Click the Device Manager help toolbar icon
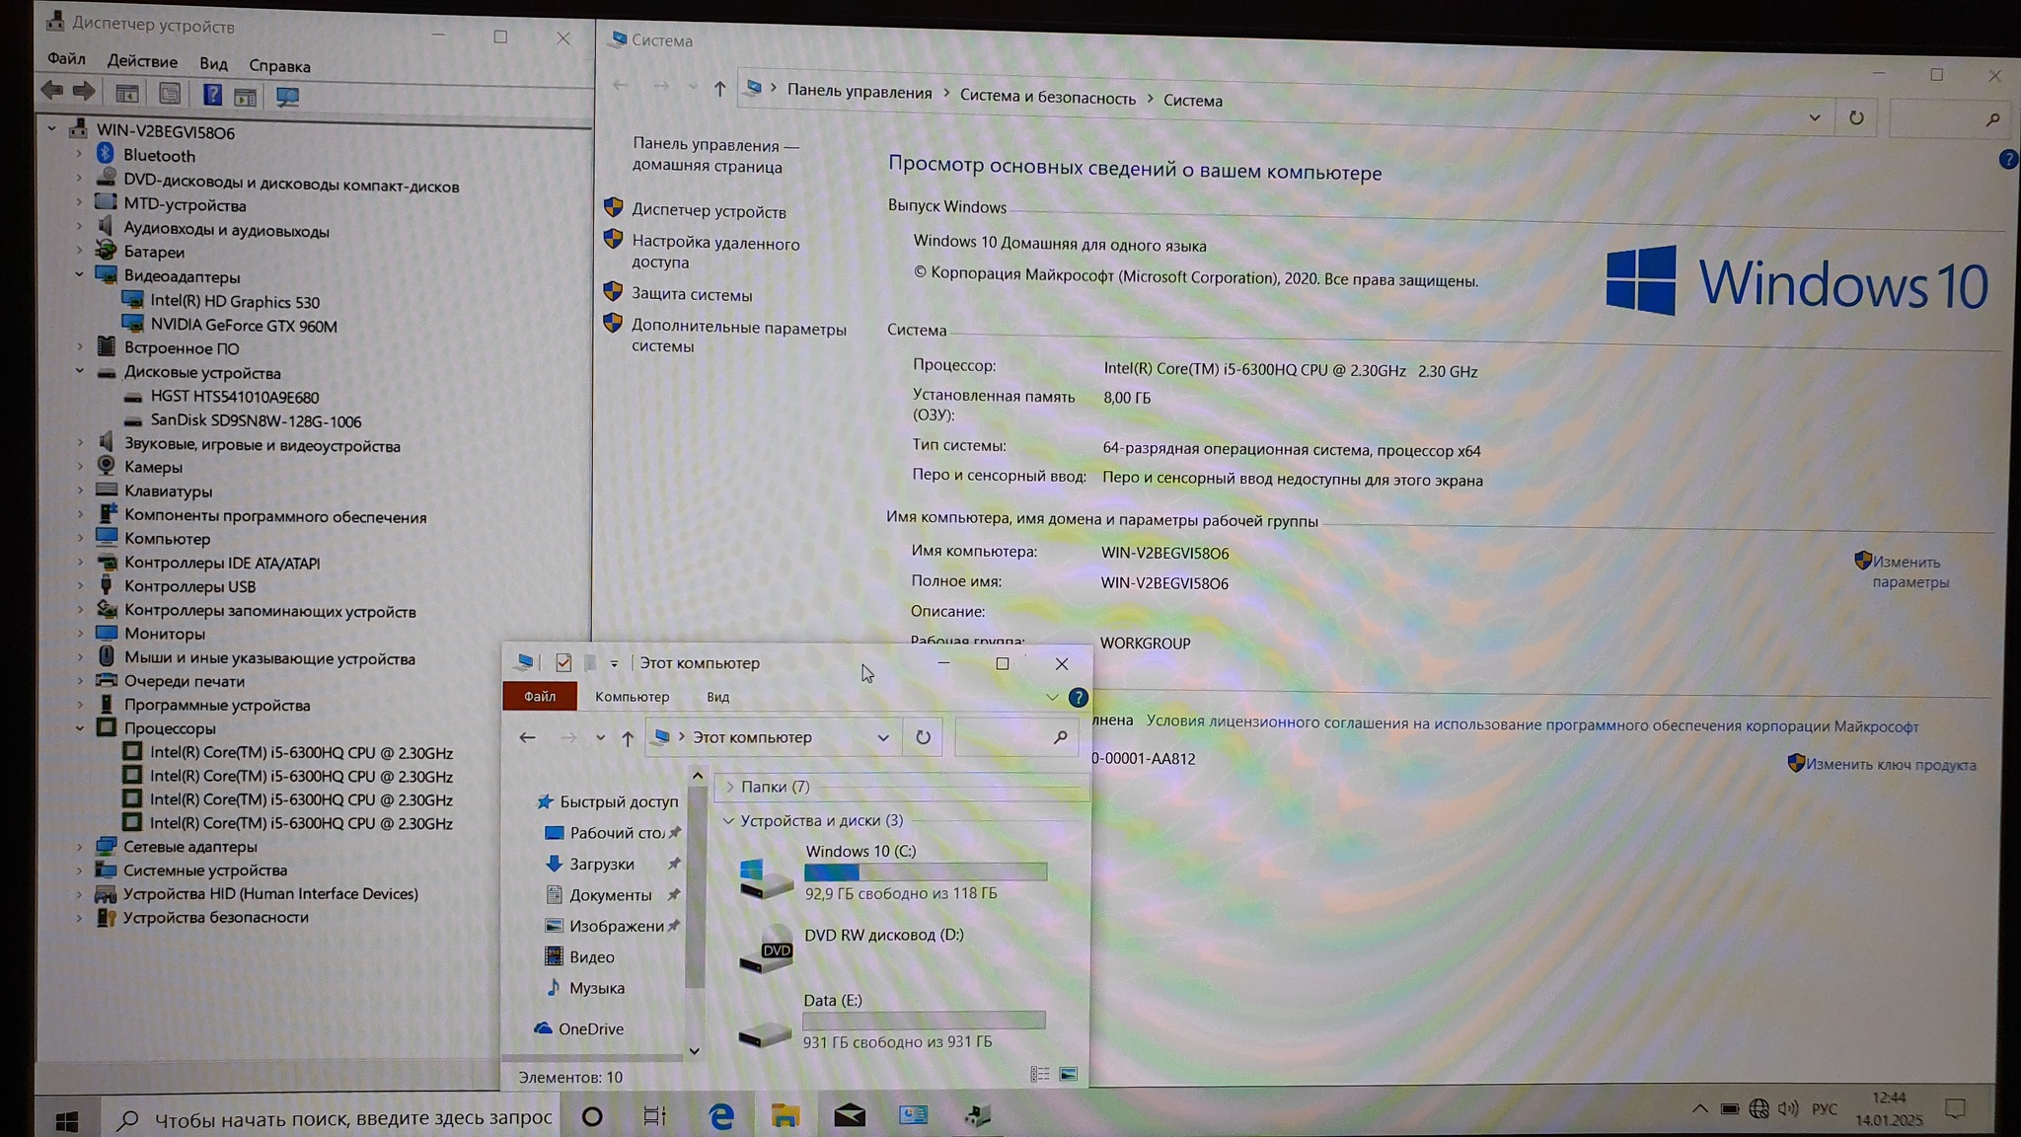This screenshot has height=1137, width=2021. (212, 95)
